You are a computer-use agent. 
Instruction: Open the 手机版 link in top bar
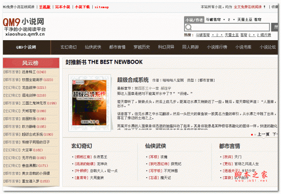coord(45,7)
